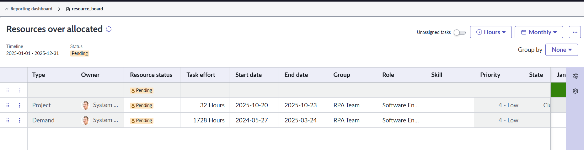Open the Group by None dropdown

pyautogui.click(x=561, y=50)
